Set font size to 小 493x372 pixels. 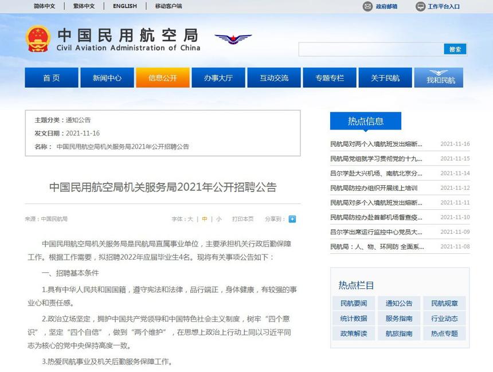(x=219, y=219)
